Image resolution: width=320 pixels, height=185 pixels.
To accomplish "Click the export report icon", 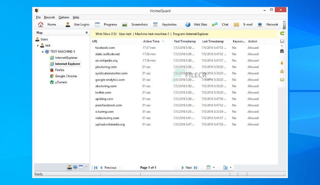I will [225, 167].
